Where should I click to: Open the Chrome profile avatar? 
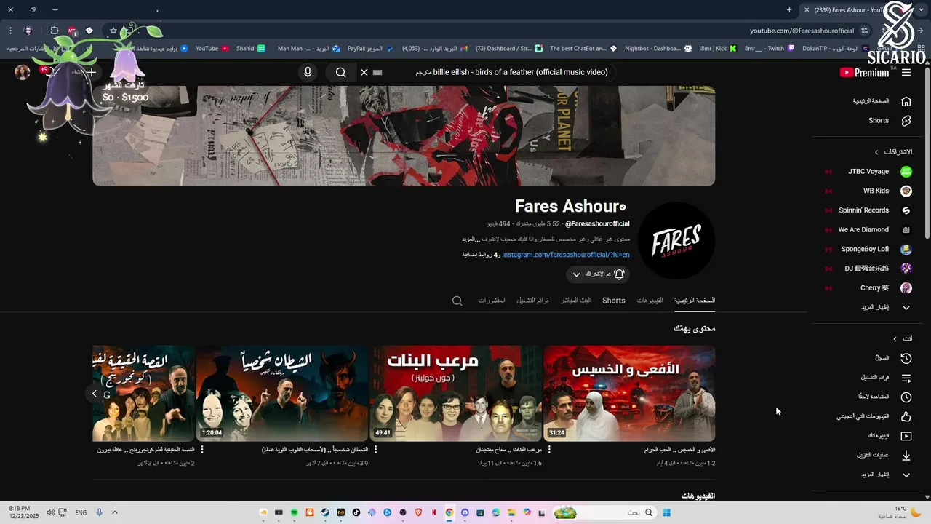point(28,31)
